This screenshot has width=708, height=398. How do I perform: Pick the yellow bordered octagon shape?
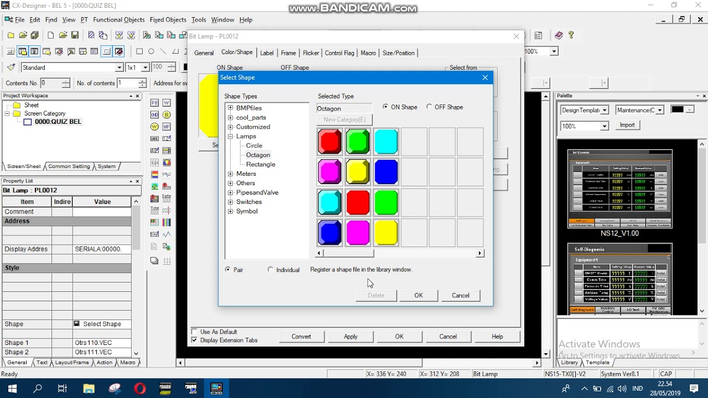click(358, 172)
